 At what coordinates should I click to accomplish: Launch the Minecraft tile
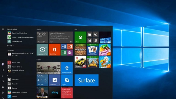pyautogui.click(x=80, y=50)
